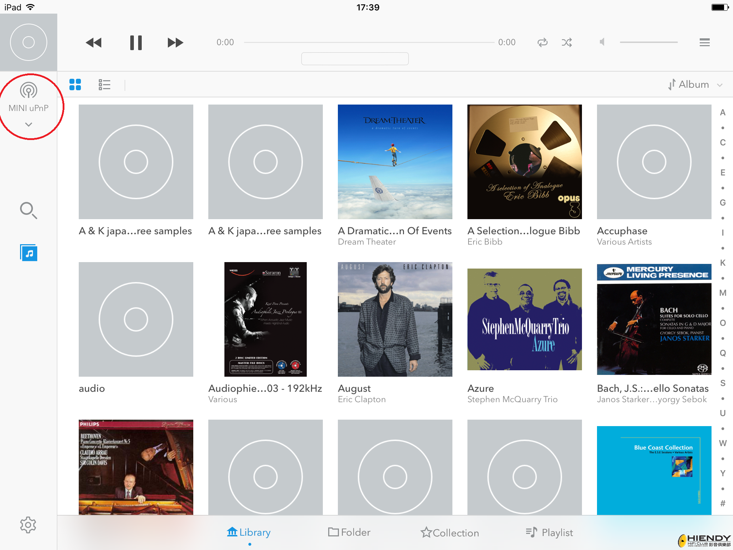Click 'Stephen McQuarry Trio' artist label
The width and height of the screenshot is (733, 550).
click(x=513, y=400)
